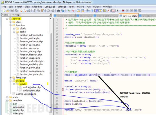Collapse the function folder node

coord(10,25)
